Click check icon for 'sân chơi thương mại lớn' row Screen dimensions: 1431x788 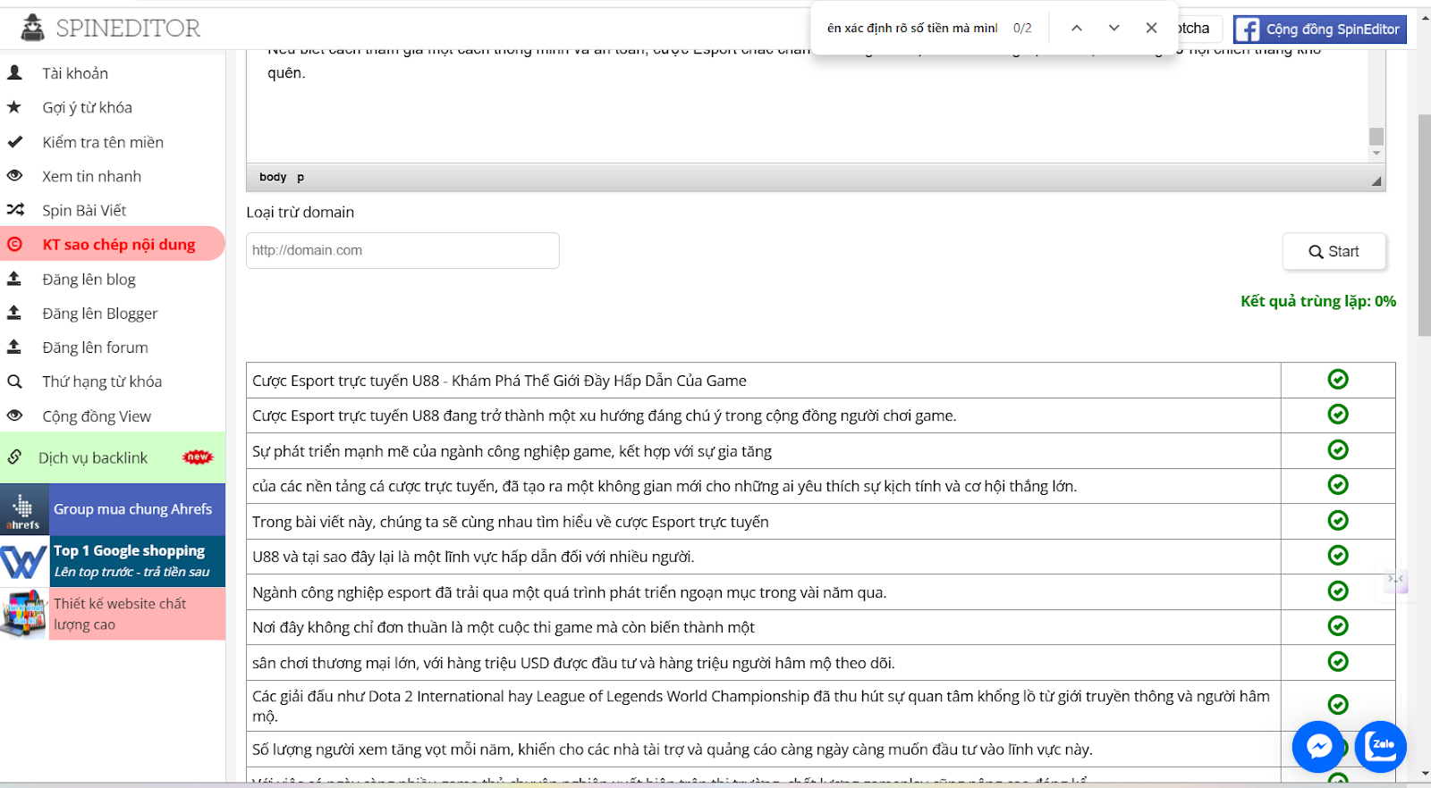click(x=1338, y=662)
